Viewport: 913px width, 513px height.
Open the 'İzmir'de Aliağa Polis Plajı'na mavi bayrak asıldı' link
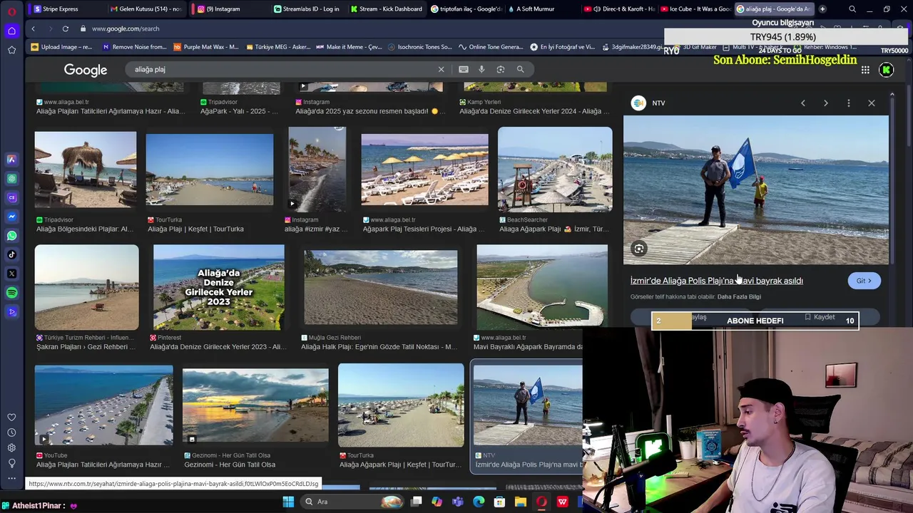click(x=716, y=281)
